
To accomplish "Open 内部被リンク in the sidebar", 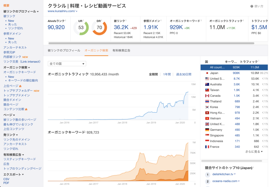I will click(x=12, y=57).
